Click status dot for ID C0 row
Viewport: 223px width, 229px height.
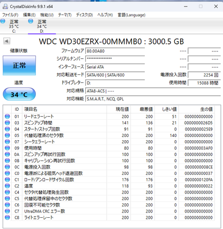click(8, 173)
